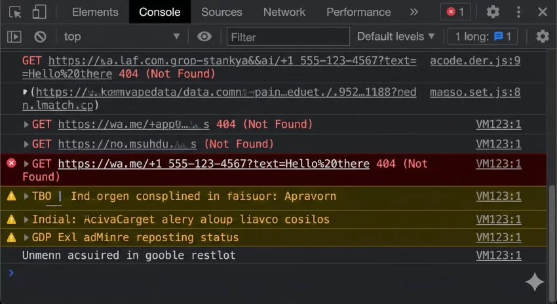Click the clear console icon
This screenshot has height=304, width=557.
40,37
